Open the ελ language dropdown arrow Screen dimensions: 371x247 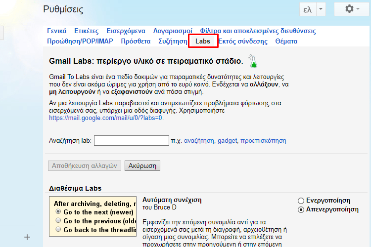[321, 9]
